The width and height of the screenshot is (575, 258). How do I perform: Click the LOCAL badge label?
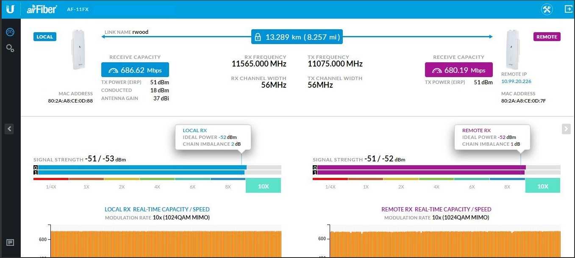point(45,37)
